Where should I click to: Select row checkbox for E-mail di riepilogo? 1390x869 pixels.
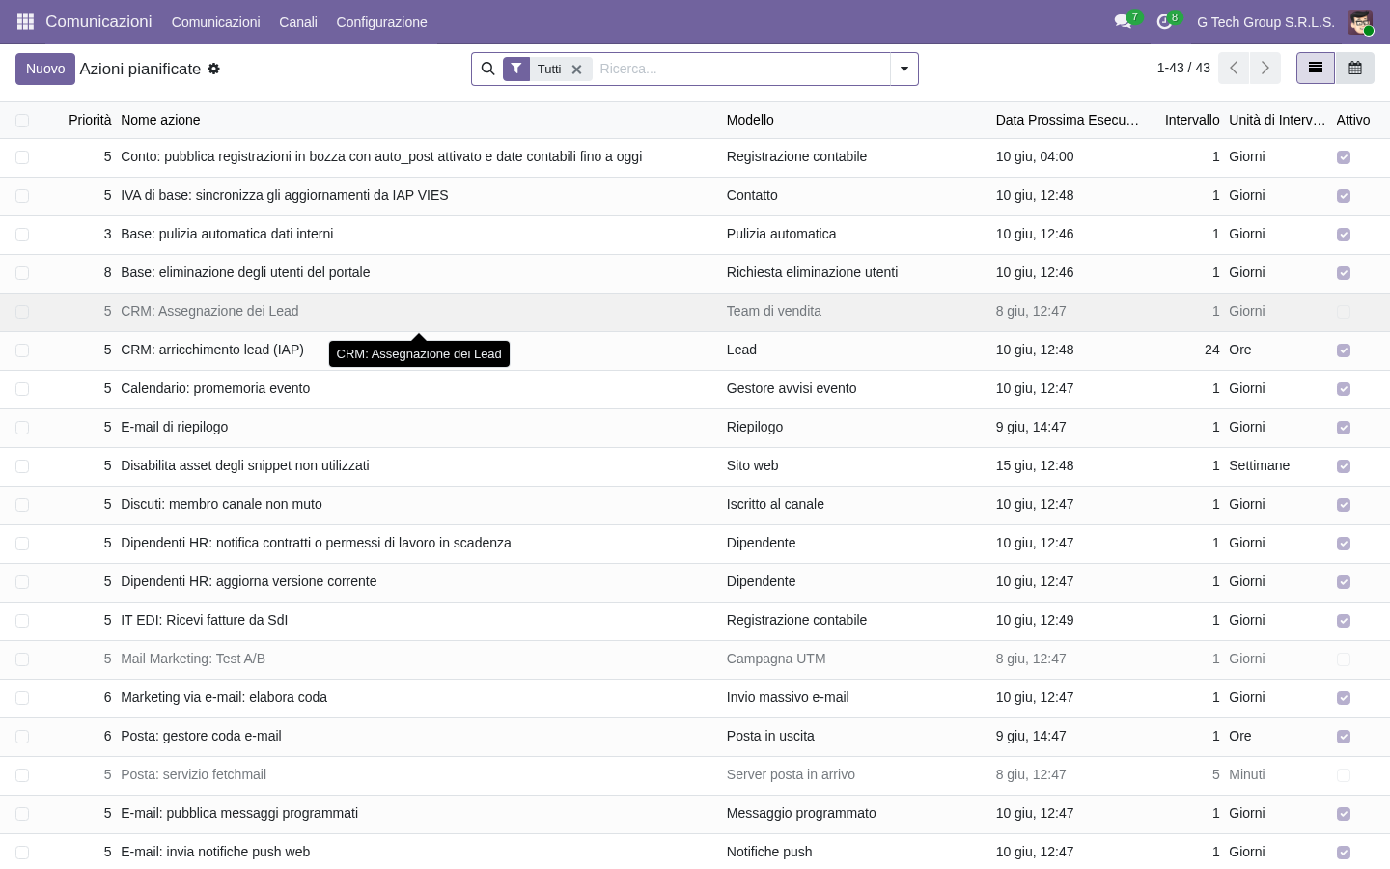22,428
